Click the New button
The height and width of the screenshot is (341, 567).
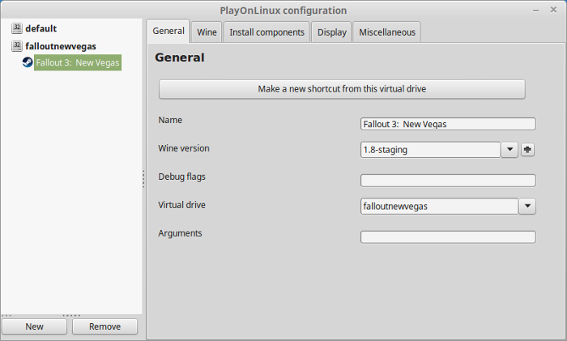point(34,326)
